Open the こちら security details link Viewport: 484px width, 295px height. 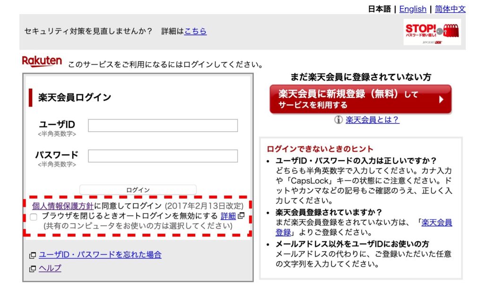195,31
